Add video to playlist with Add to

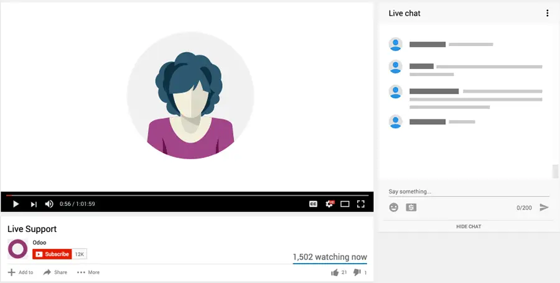[21, 272]
